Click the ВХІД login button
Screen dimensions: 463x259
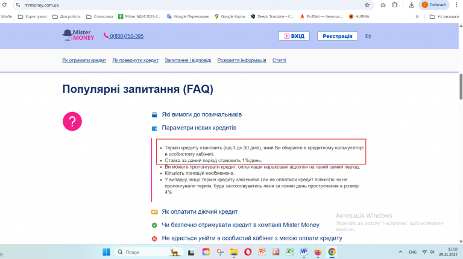[x=294, y=36]
